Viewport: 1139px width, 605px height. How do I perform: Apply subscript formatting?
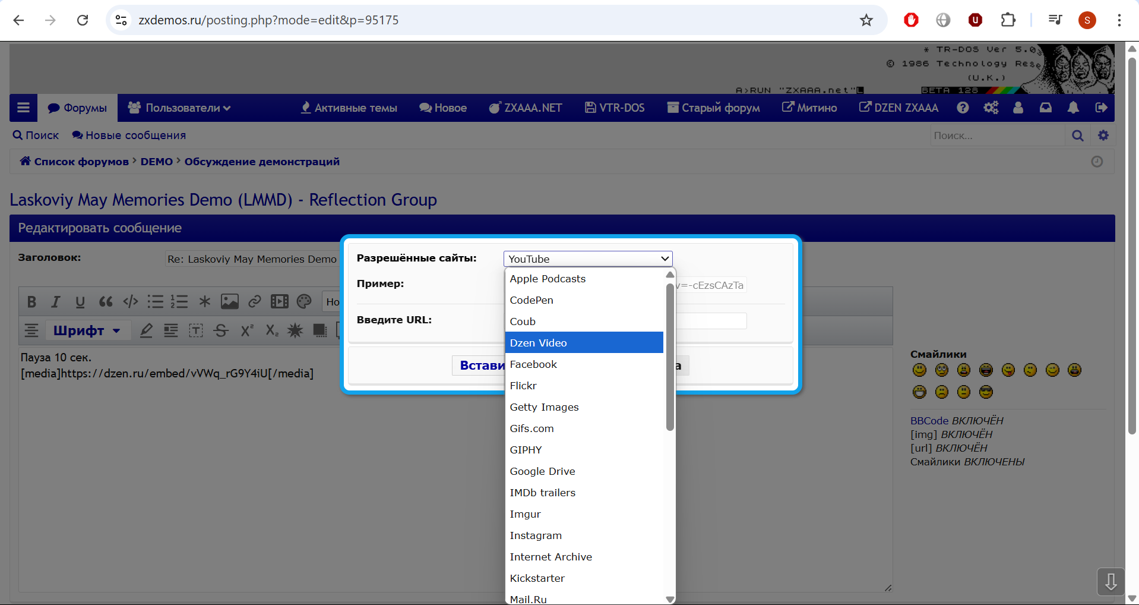(x=272, y=330)
